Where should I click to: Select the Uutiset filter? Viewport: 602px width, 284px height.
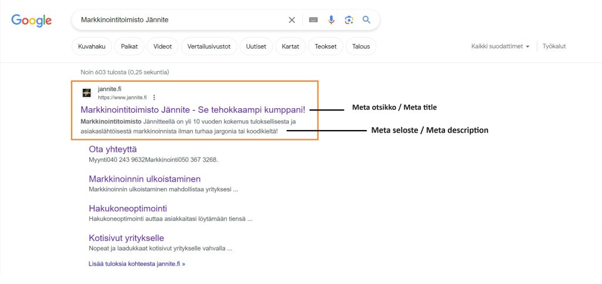tap(256, 46)
